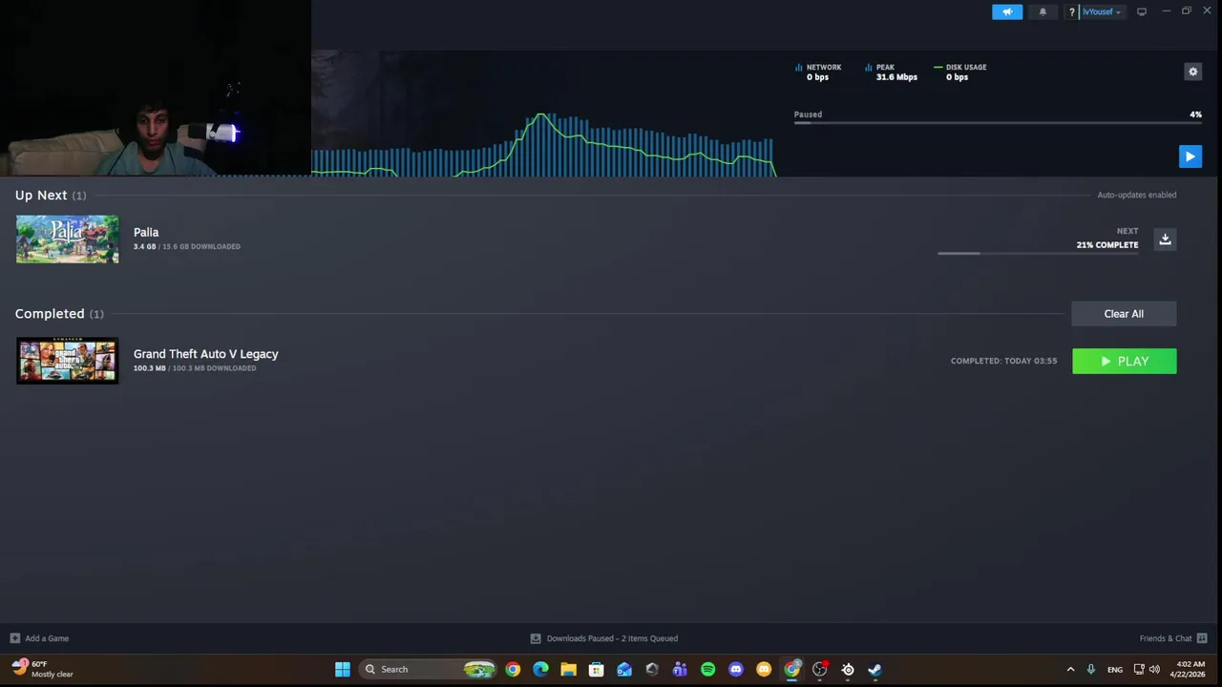Click the 'Up Next' section heading
The width and height of the screenshot is (1222, 687).
click(x=41, y=195)
